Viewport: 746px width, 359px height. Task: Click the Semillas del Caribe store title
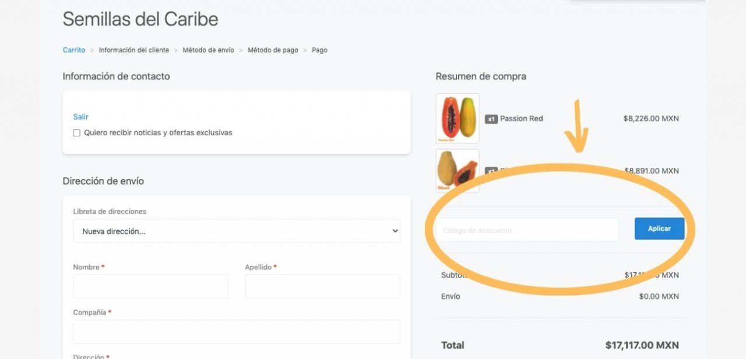tap(140, 19)
